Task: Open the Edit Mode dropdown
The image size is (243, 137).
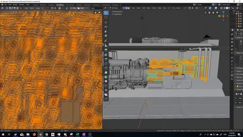Action: click(x=115, y=8)
